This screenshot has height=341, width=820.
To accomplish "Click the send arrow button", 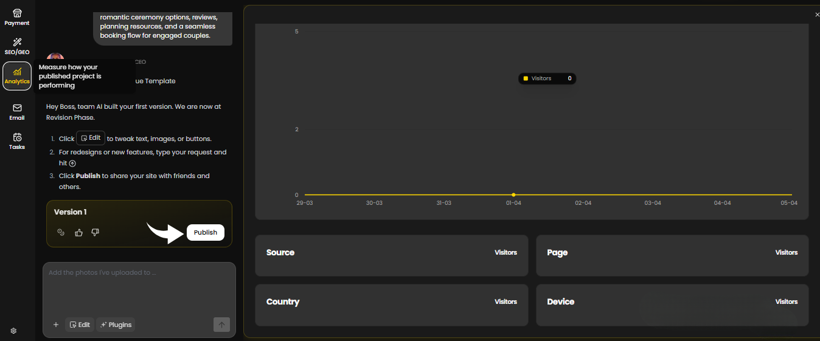I will coord(221,325).
